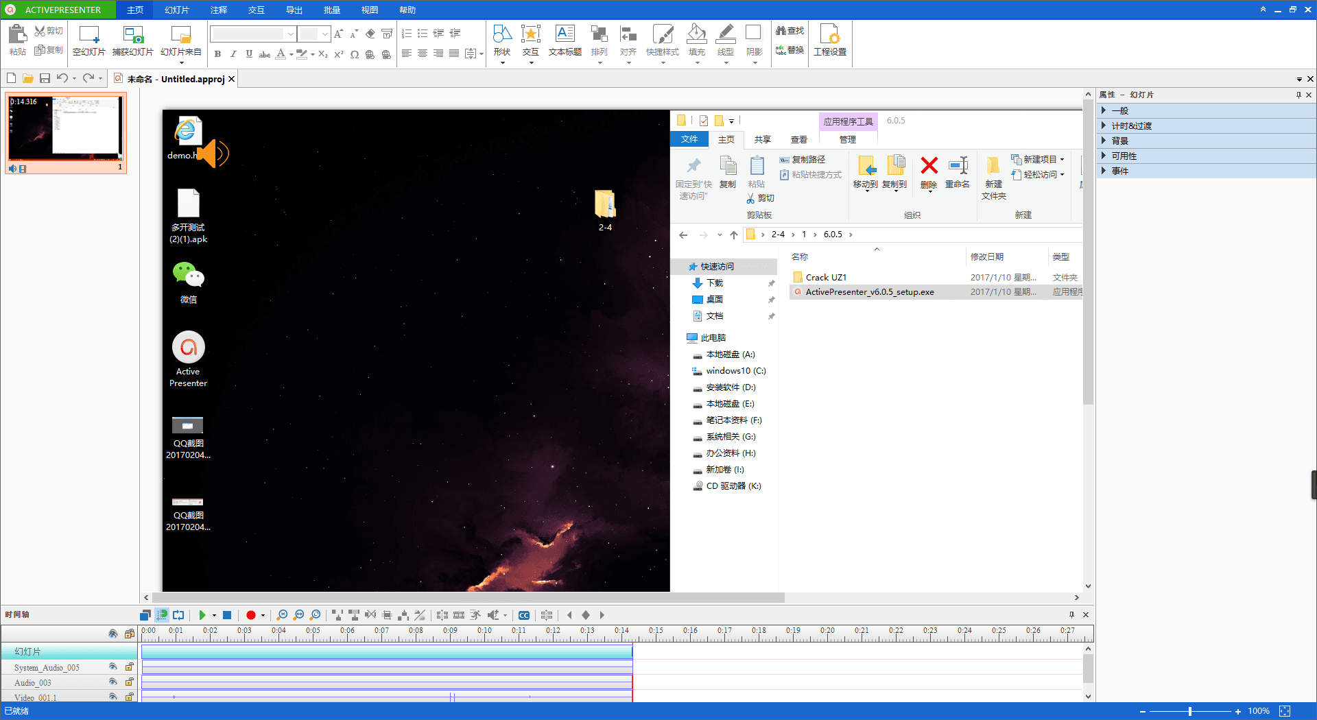Select the slide 1 thumbnail
This screenshot has width=1317, height=720.
pyautogui.click(x=66, y=129)
